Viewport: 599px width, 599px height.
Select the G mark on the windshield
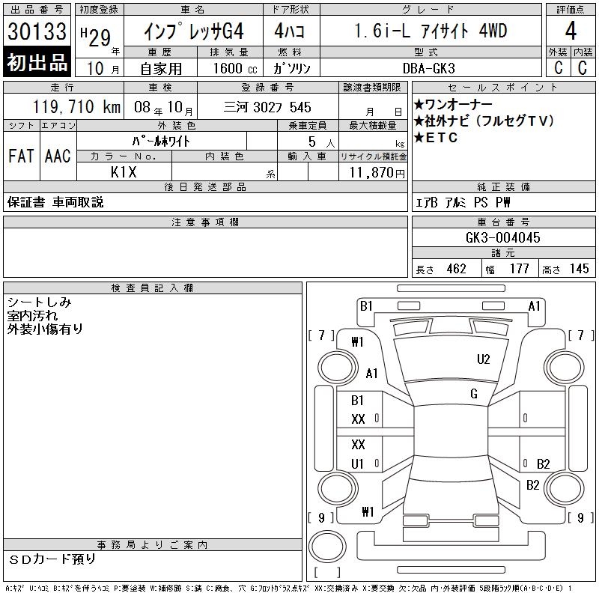[x=474, y=394]
